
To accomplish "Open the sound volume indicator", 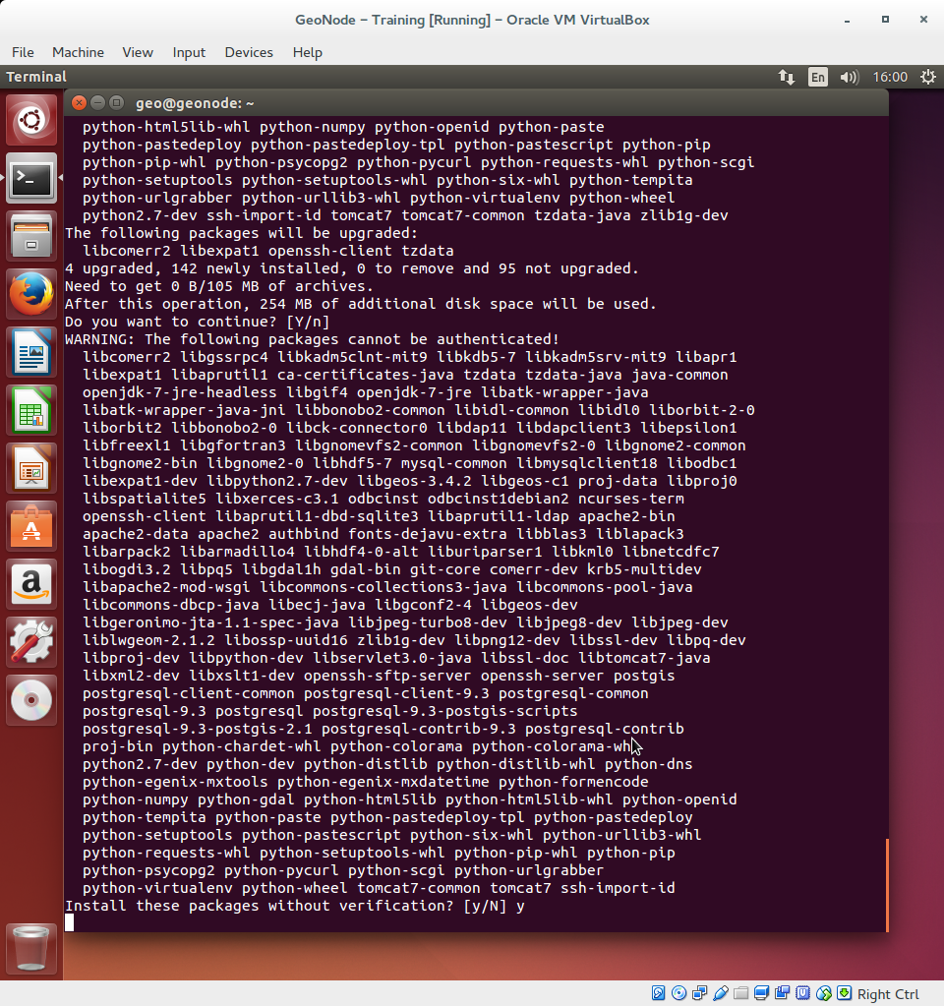I will [849, 77].
